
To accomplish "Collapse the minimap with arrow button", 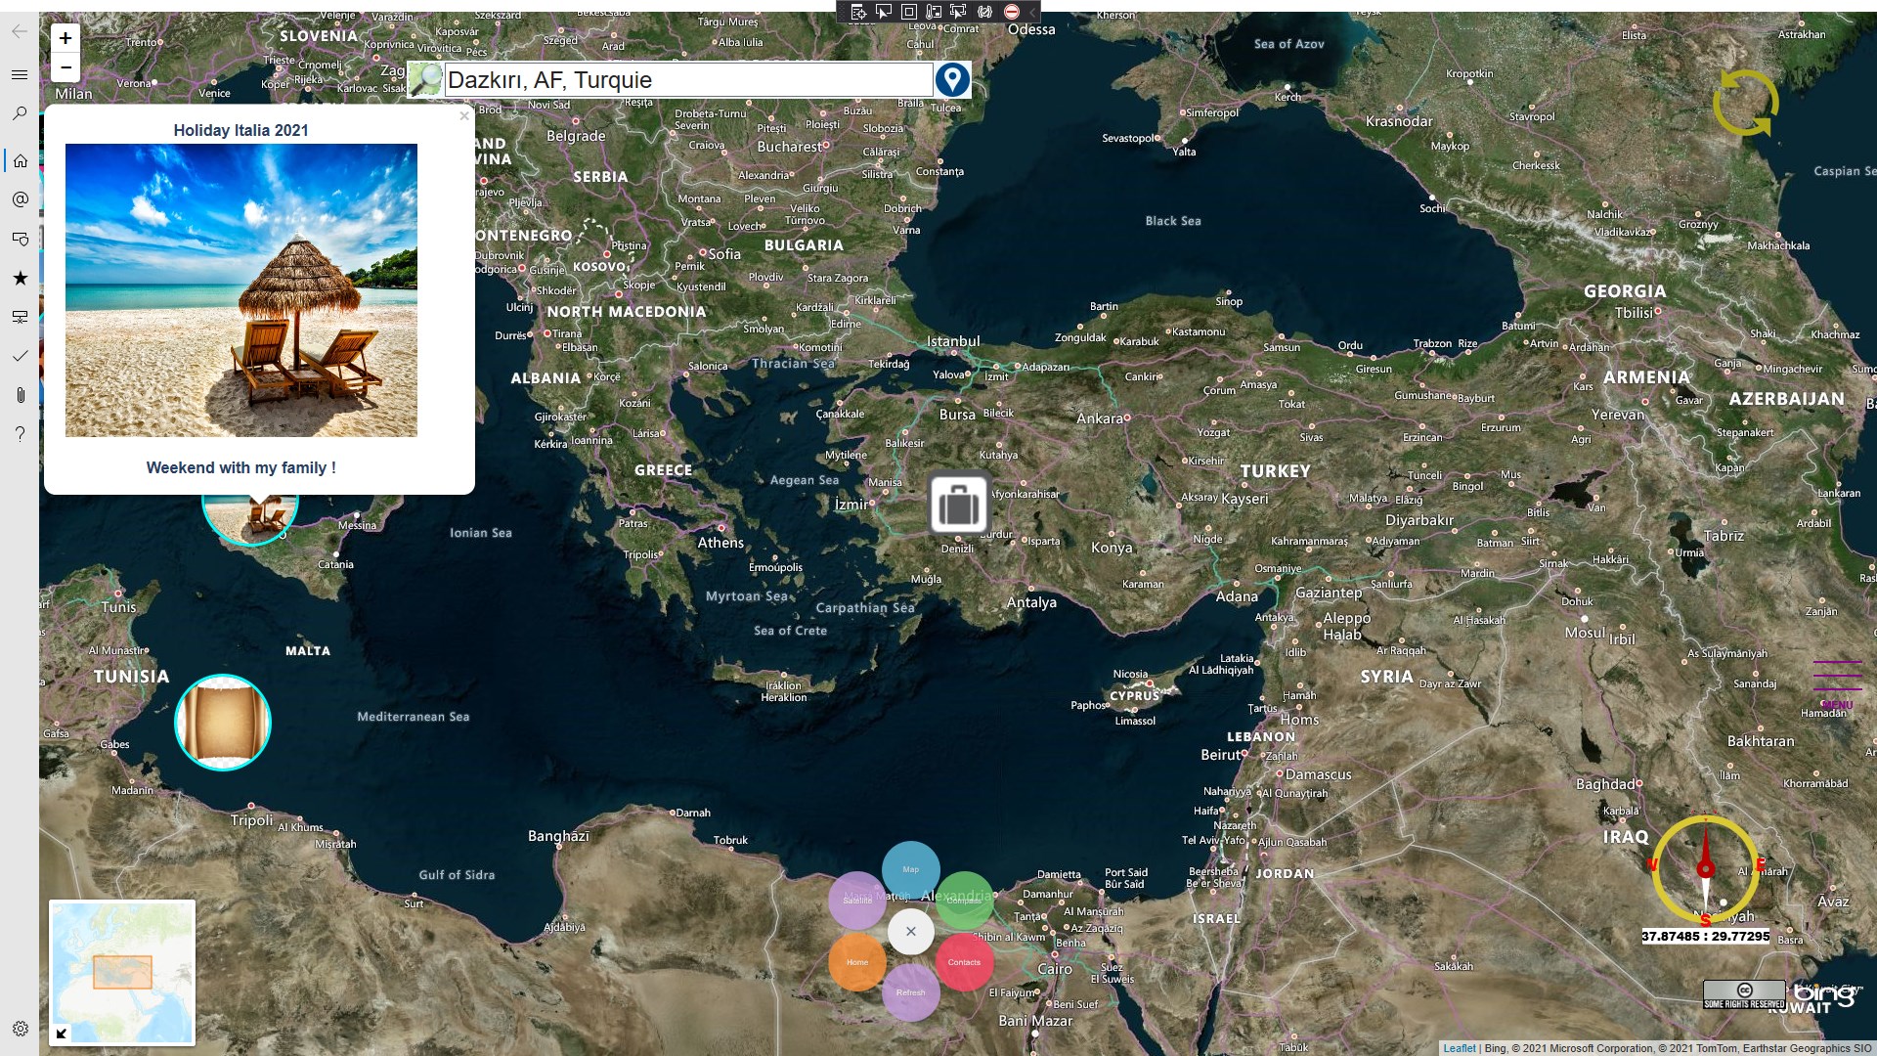I will point(62,1034).
